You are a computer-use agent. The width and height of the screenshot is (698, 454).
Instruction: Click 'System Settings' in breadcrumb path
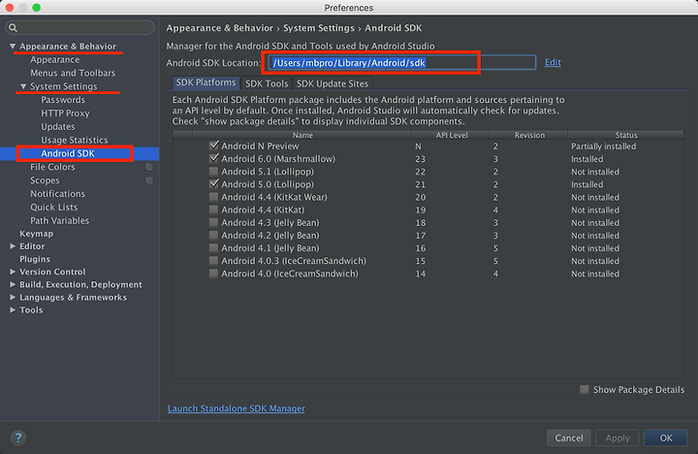click(319, 28)
